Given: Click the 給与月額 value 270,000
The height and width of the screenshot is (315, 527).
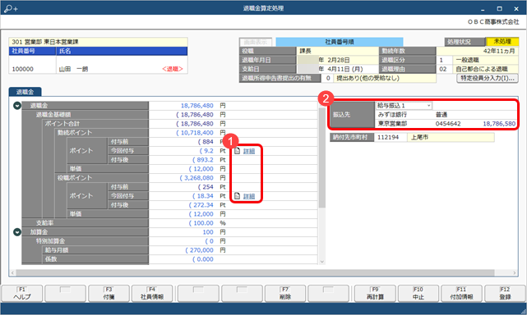Looking at the screenshot, I should tap(199, 250).
